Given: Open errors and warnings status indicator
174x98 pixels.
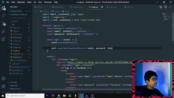Looking at the screenshot, I should 21,92.
